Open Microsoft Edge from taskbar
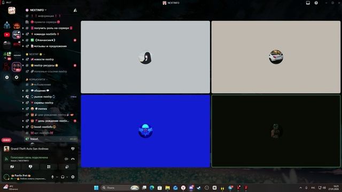Image resolution: width=342 pixels, height=192 pixels. pyautogui.click(x=152, y=188)
